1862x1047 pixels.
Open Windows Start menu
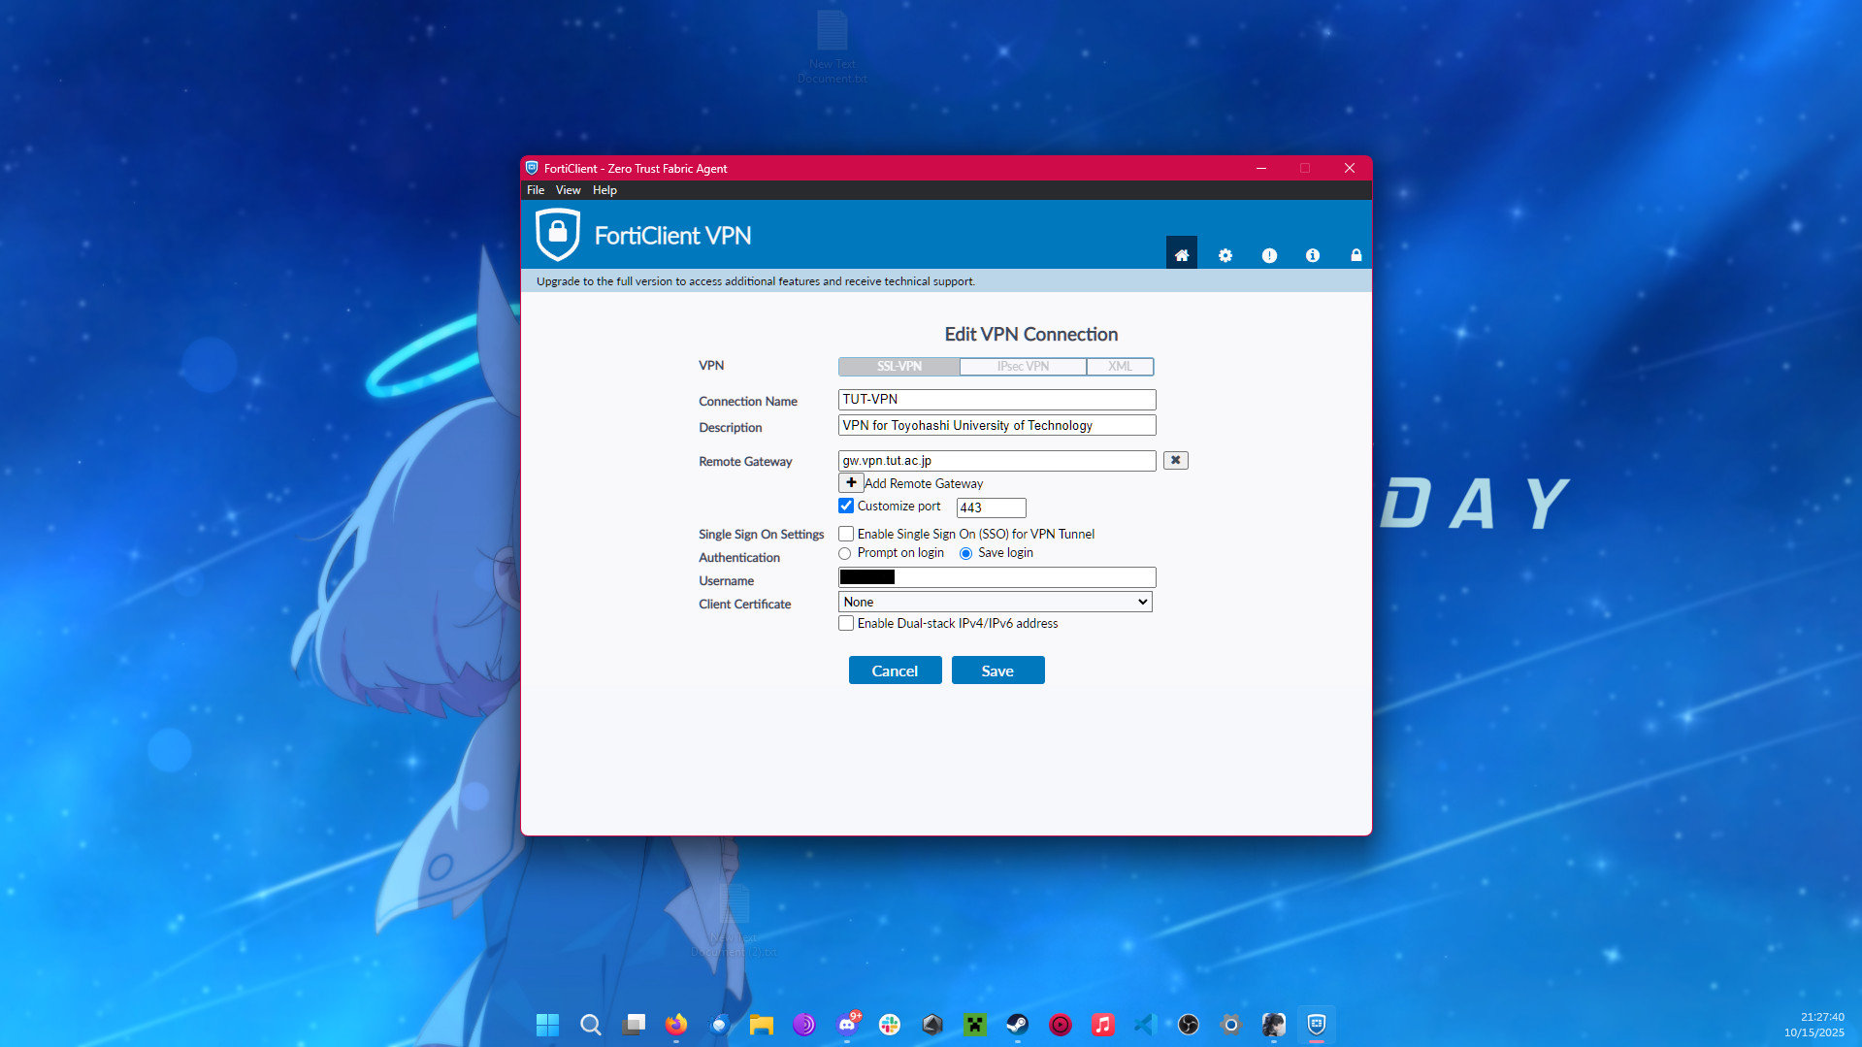coord(547,1025)
